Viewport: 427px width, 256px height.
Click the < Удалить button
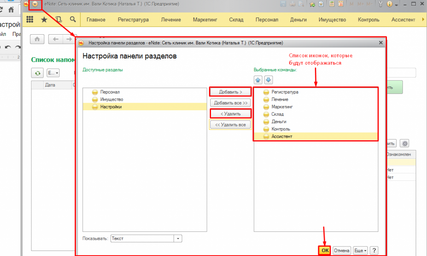230,114
